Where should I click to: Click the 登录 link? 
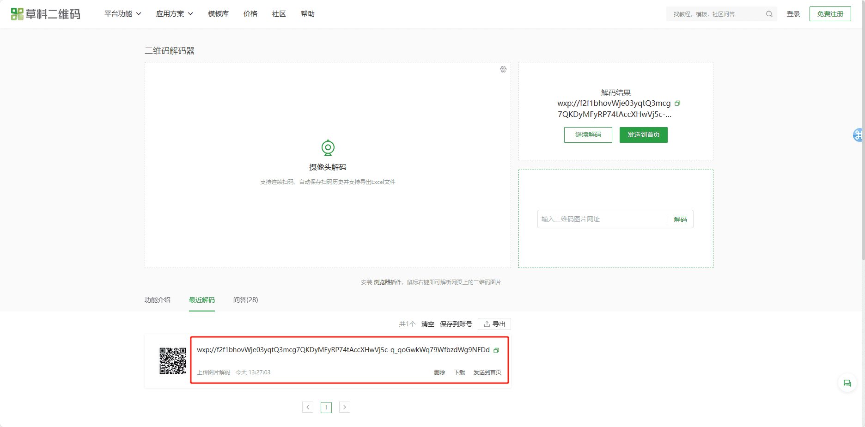coord(793,14)
